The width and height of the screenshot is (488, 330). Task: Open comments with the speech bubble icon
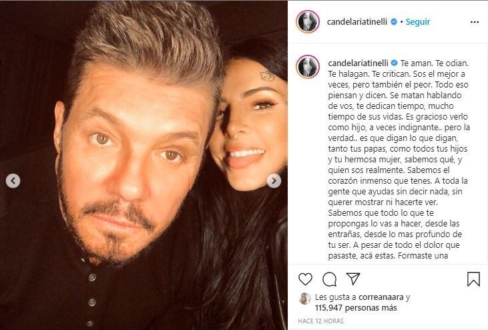click(x=329, y=279)
